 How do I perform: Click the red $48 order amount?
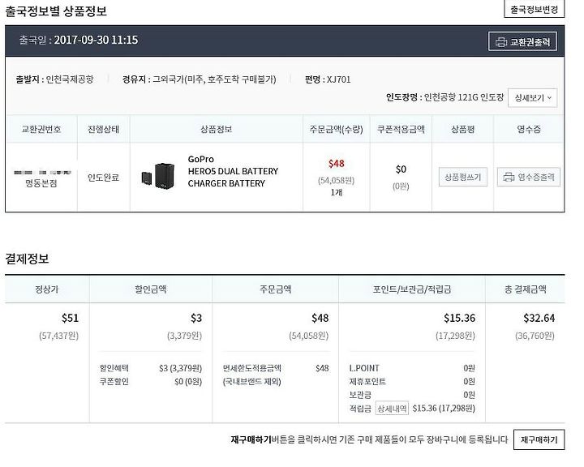pyautogui.click(x=337, y=164)
